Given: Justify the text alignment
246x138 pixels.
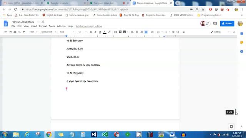Looking at the screenshot, I should [x=146, y=32].
